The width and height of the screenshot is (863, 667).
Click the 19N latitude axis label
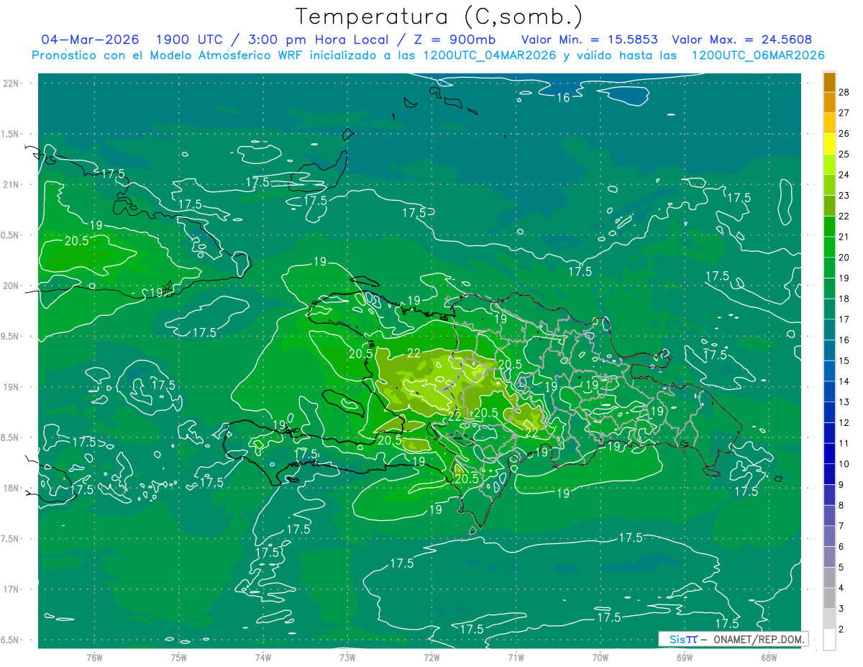coord(11,386)
